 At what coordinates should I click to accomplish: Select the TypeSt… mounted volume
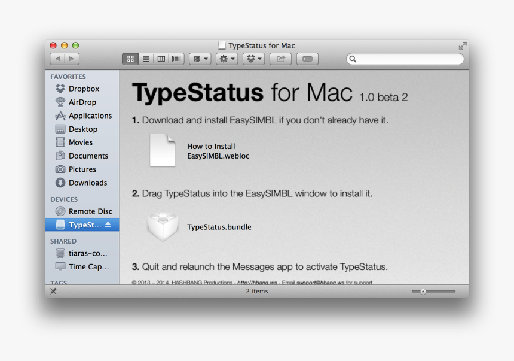82,225
